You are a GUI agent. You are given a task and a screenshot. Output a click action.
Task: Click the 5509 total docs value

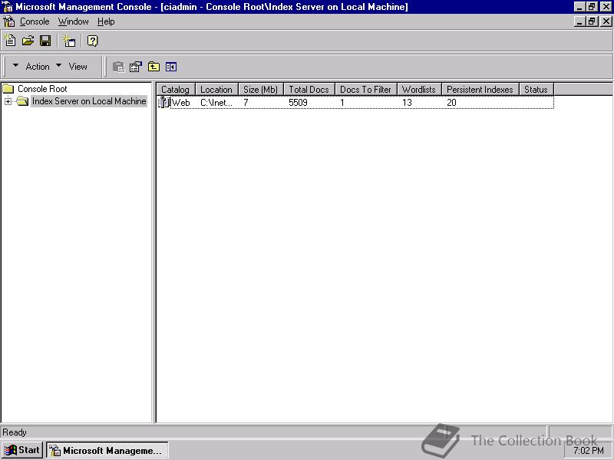pyautogui.click(x=298, y=103)
